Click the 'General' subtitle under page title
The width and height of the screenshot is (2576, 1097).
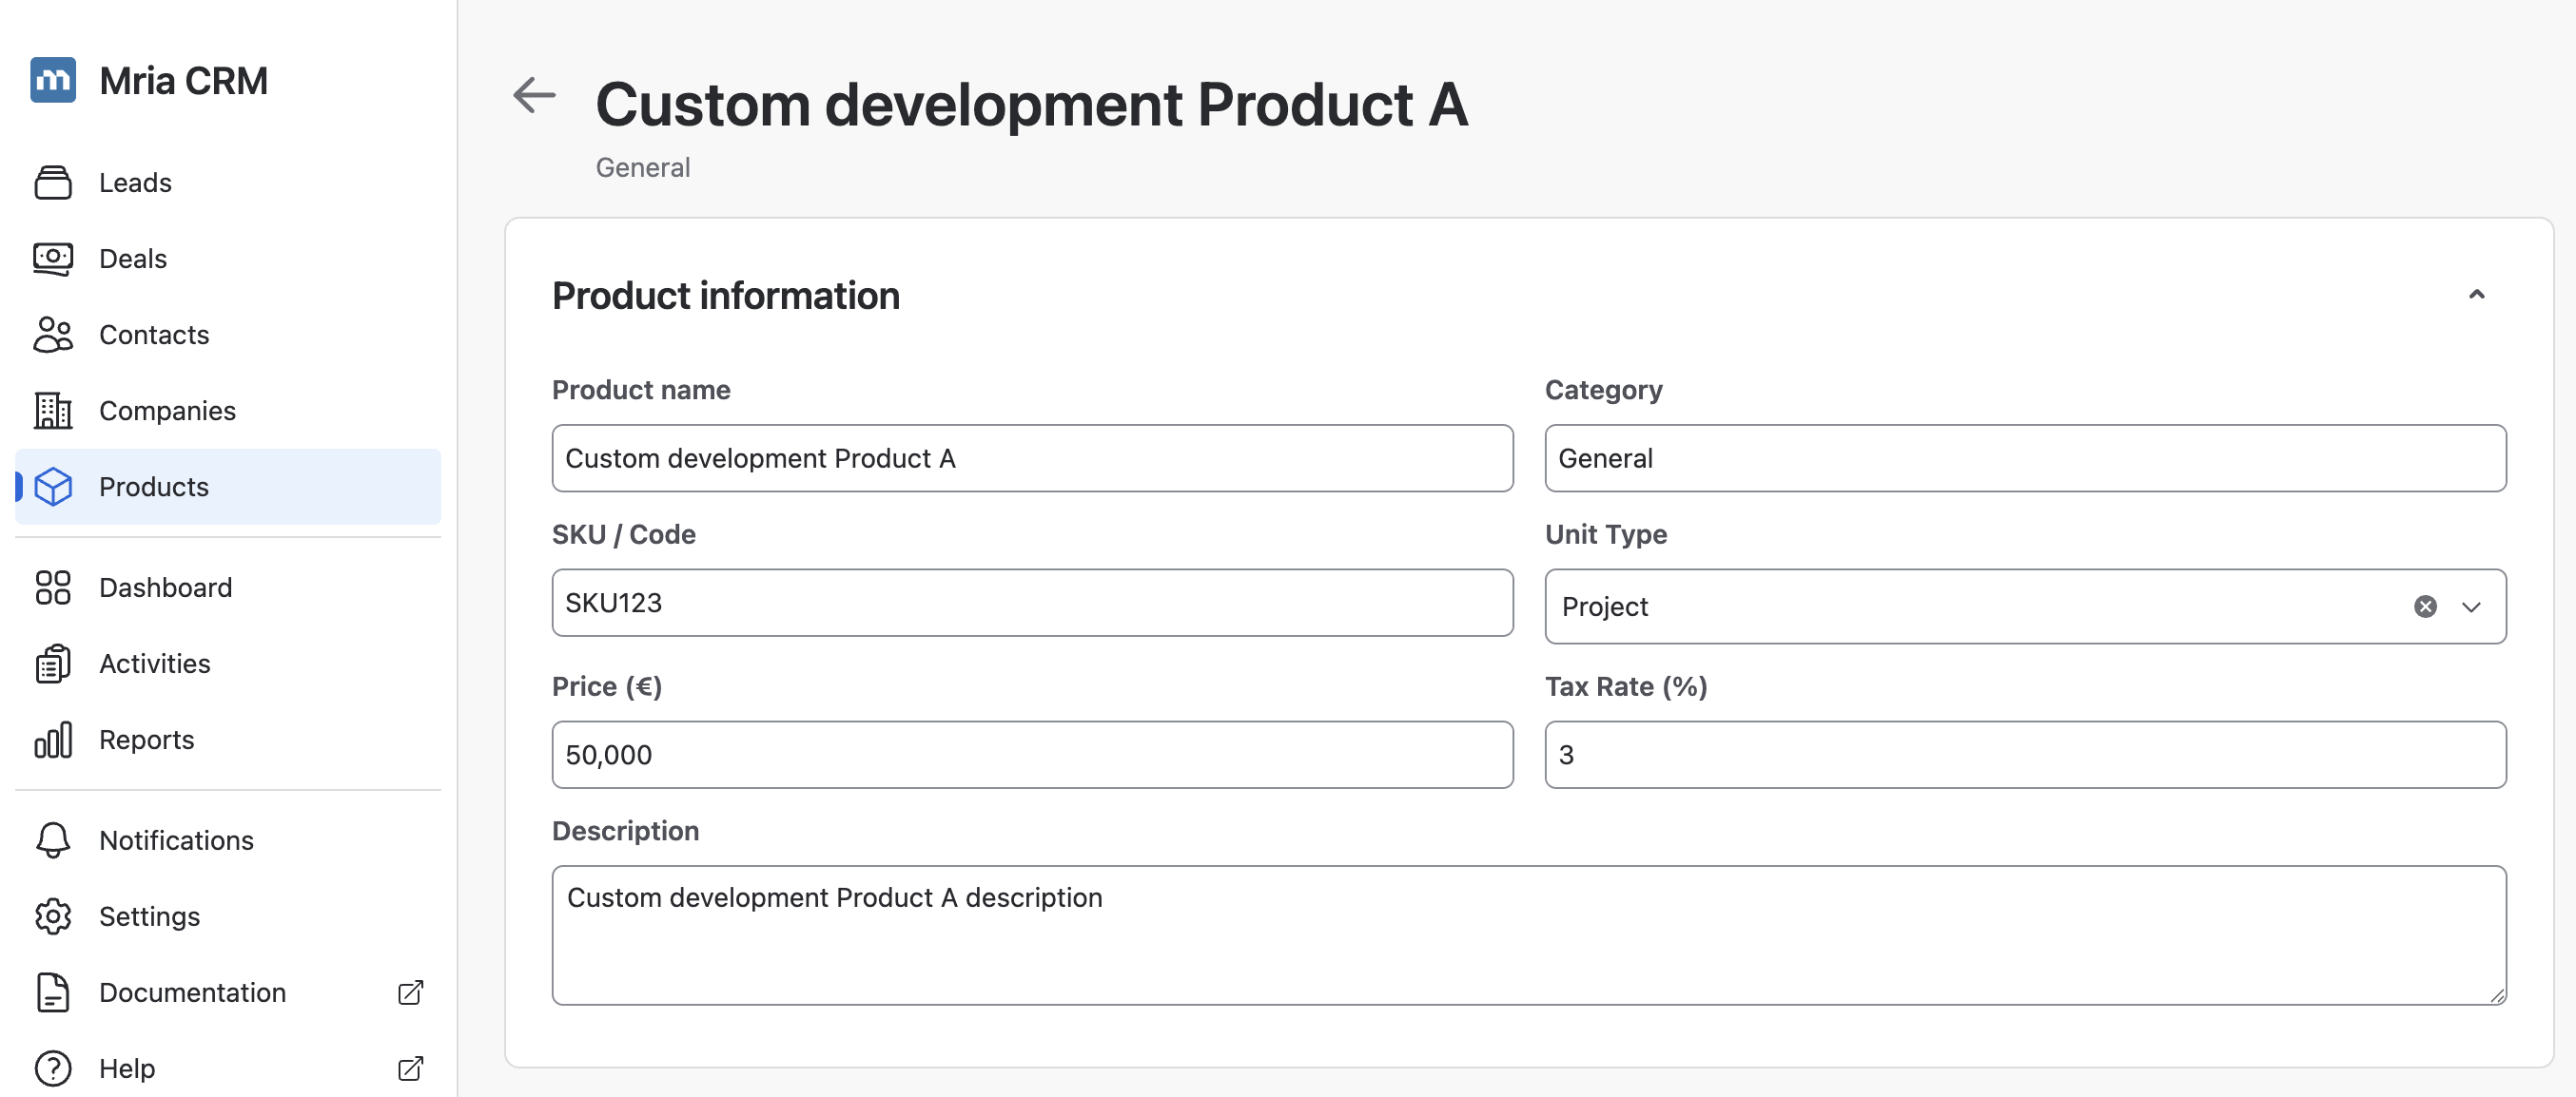pos(643,167)
